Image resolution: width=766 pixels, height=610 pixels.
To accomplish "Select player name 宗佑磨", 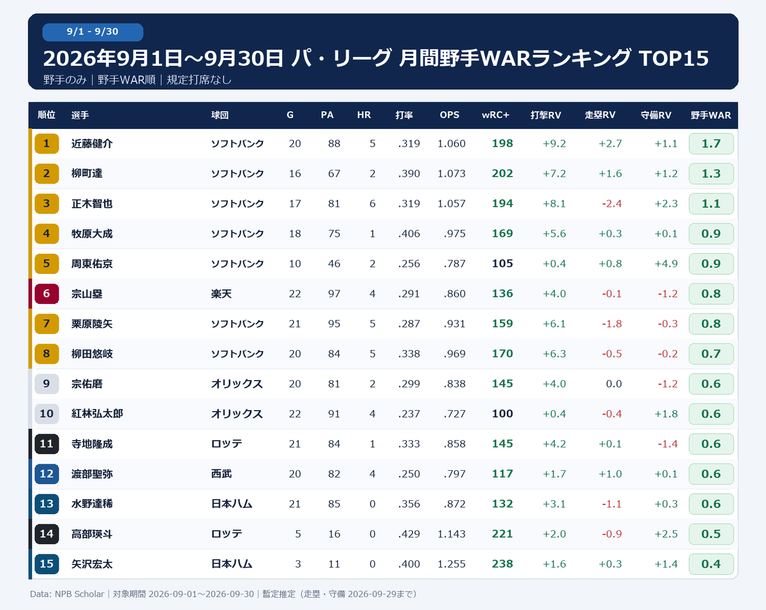I will (87, 384).
